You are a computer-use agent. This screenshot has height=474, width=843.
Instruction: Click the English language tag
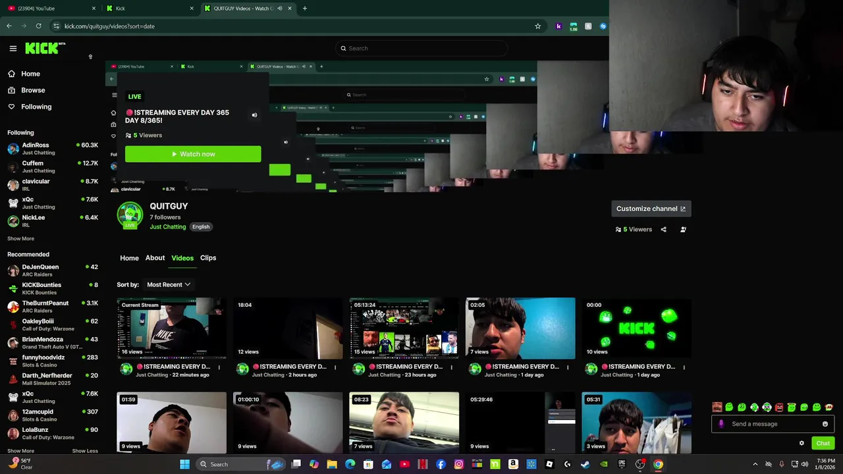pos(201,227)
